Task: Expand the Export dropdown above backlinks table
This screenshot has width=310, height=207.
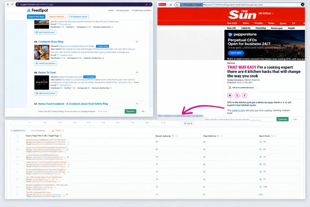Action: pos(58,131)
